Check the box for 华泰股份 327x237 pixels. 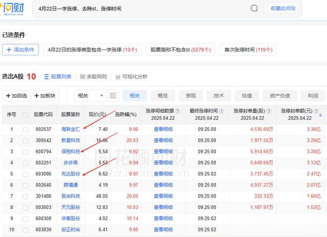coord(26,219)
